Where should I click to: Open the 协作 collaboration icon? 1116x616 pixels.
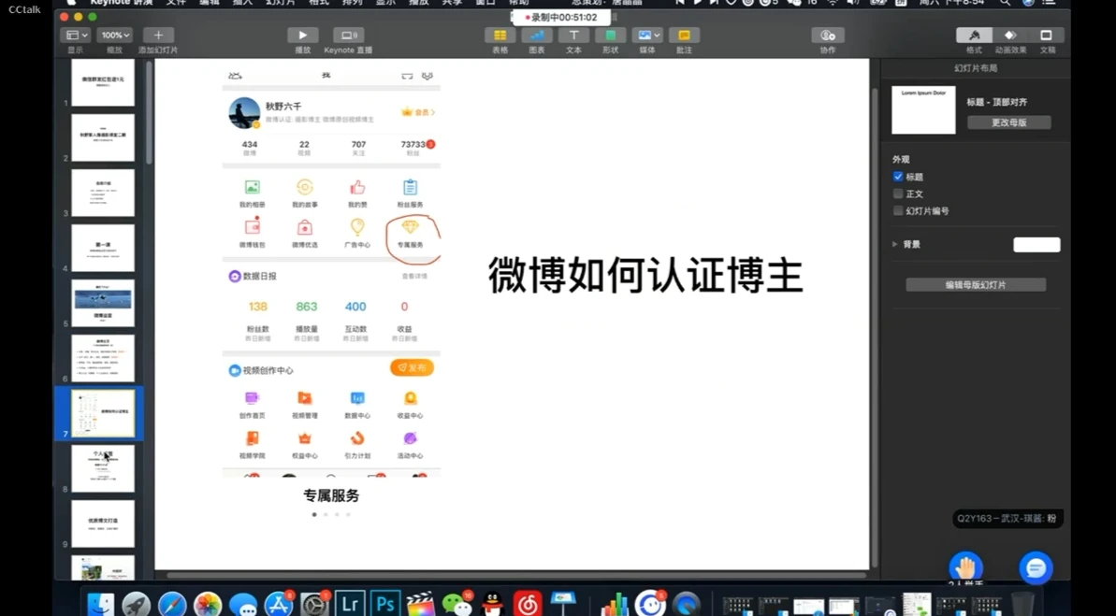827,37
